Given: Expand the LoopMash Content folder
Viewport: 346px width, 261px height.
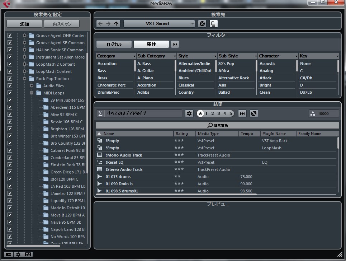Looking at the screenshot, I should (x=24, y=71).
